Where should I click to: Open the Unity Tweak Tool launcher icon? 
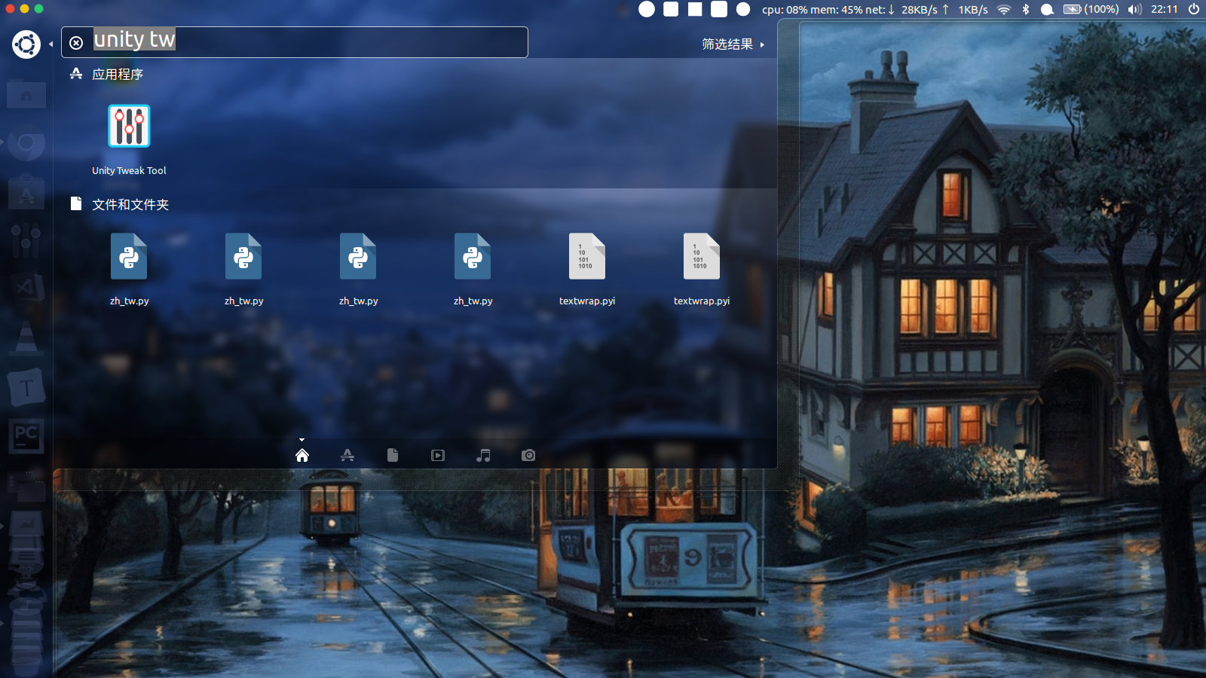tap(26, 240)
